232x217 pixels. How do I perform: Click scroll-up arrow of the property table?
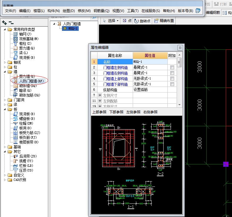pyautogui.click(x=179, y=55)
